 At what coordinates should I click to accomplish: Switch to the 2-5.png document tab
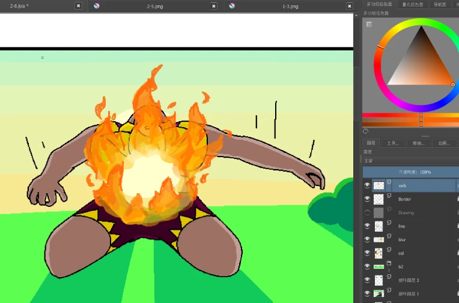[x=155, y=6]
